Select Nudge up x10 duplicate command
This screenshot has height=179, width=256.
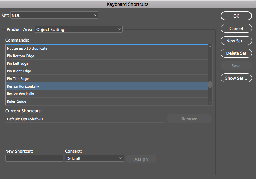pos(27,48)
